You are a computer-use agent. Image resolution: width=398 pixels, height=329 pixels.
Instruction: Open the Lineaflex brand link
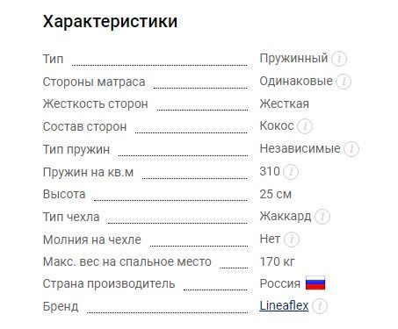click(x=284, y=305)
